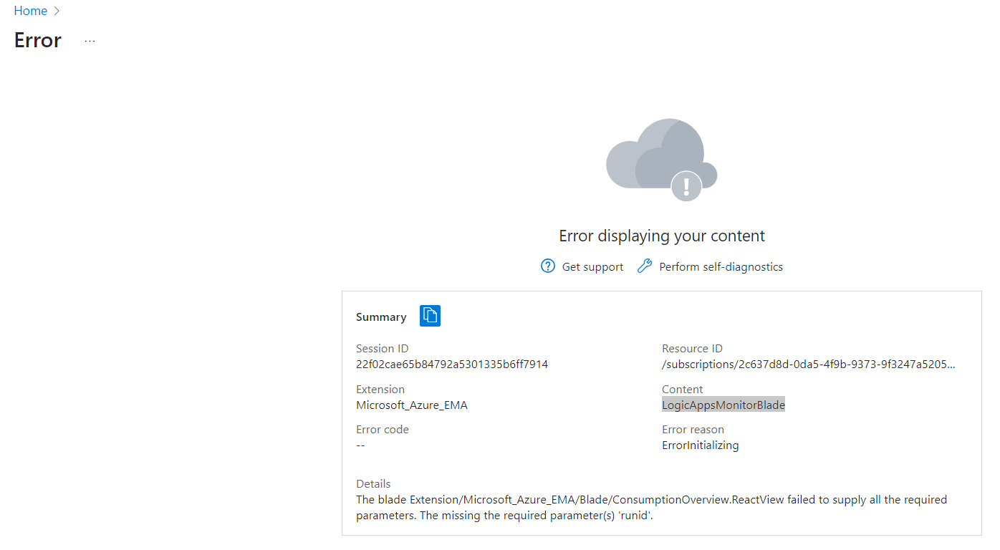1000x550 pixels.
Task: Expand the breadcrumb chevron after Home
Action: 57,11
